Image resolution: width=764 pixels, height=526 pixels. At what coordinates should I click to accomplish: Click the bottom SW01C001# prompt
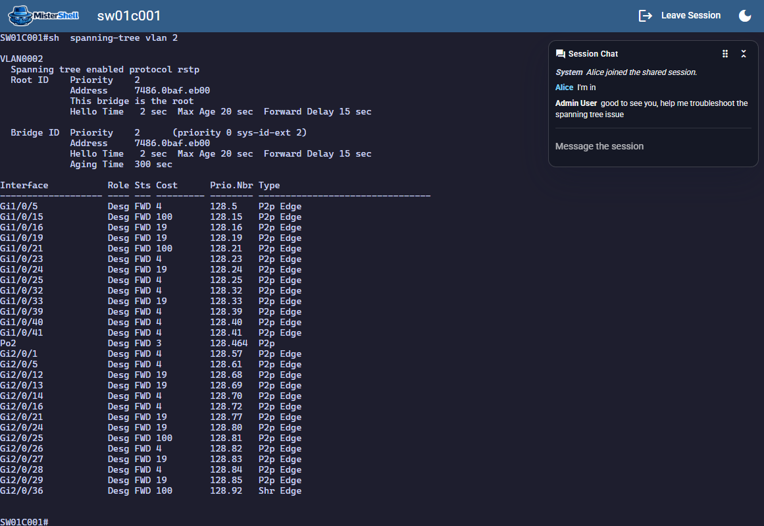pyautogui.click(x=24, y=521)
